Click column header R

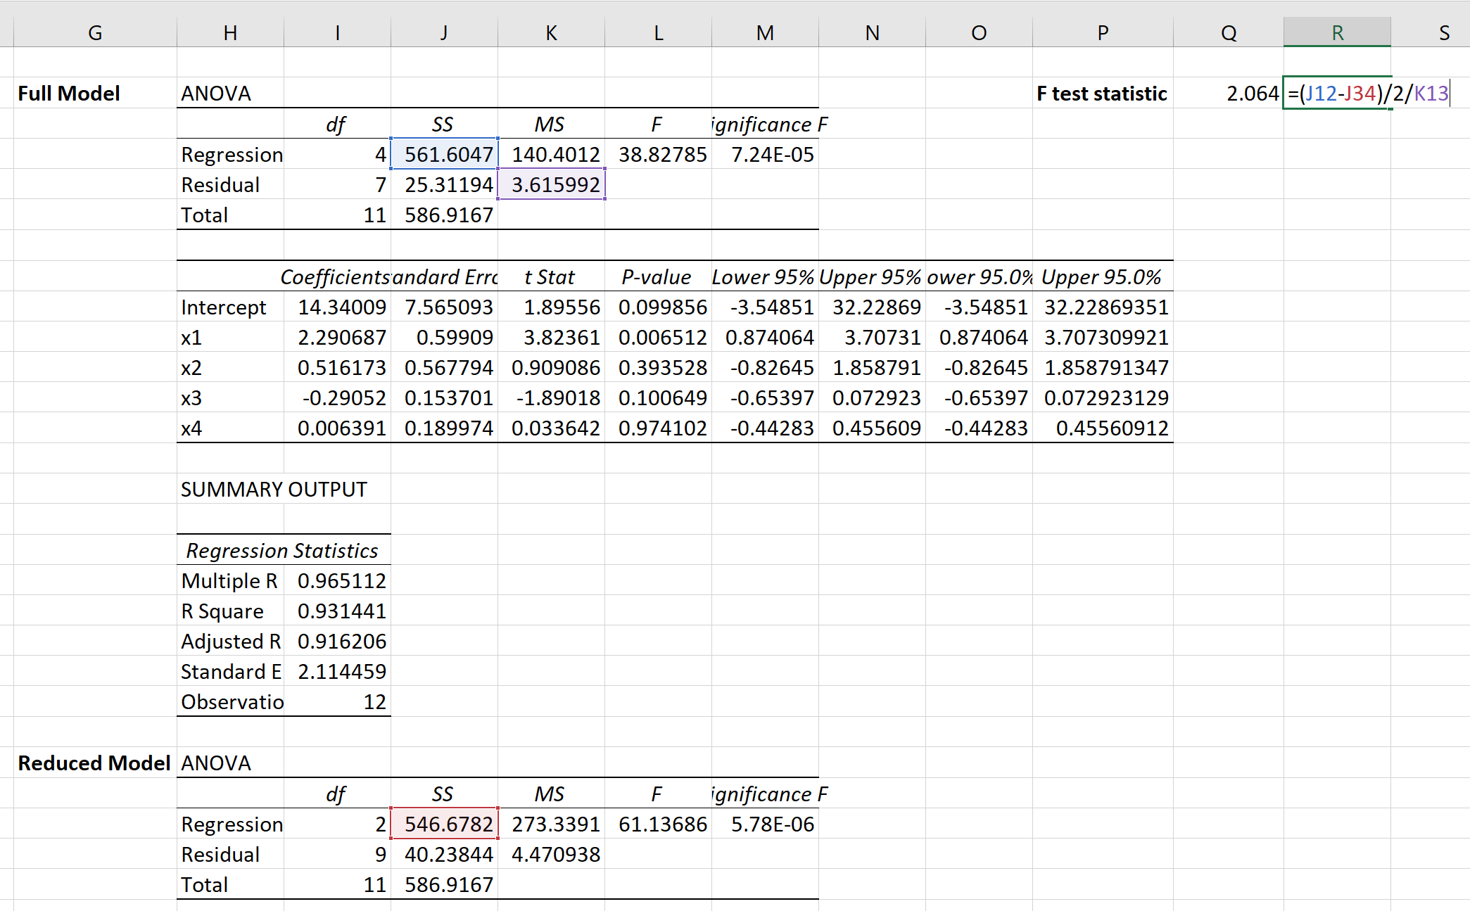pyautogui.click(x=1336, y=32)
